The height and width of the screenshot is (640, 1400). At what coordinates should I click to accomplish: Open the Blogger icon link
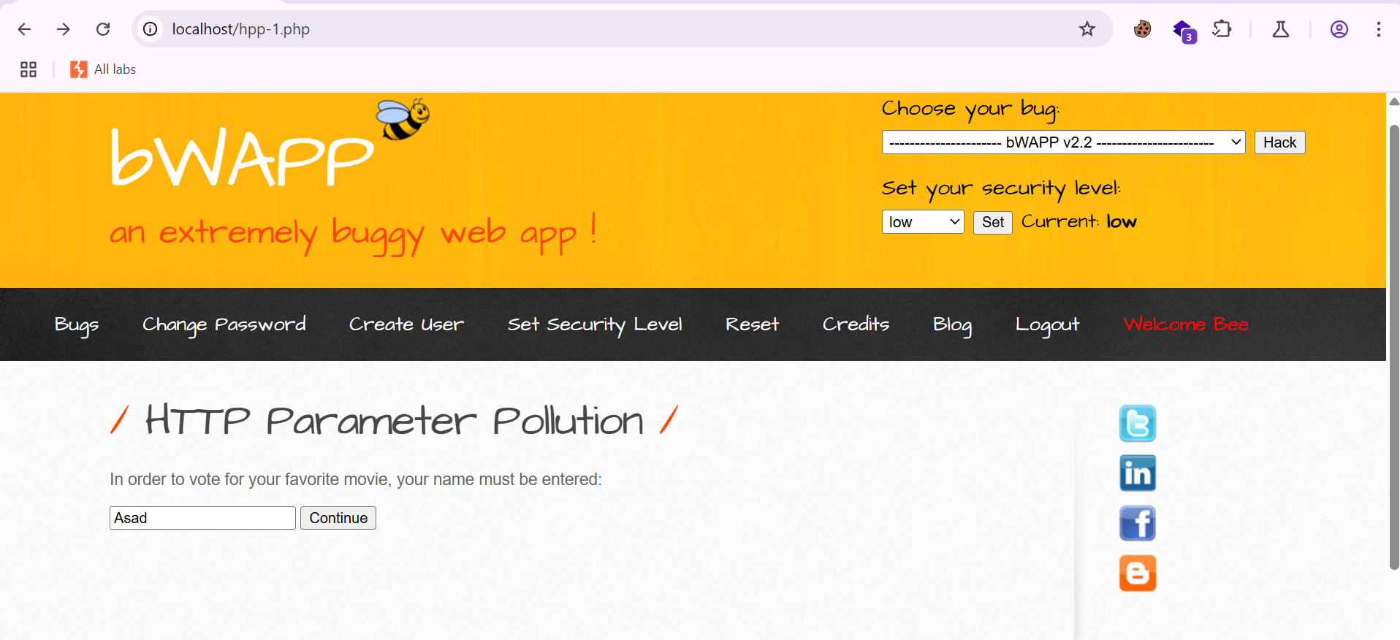click(1137, 573)
